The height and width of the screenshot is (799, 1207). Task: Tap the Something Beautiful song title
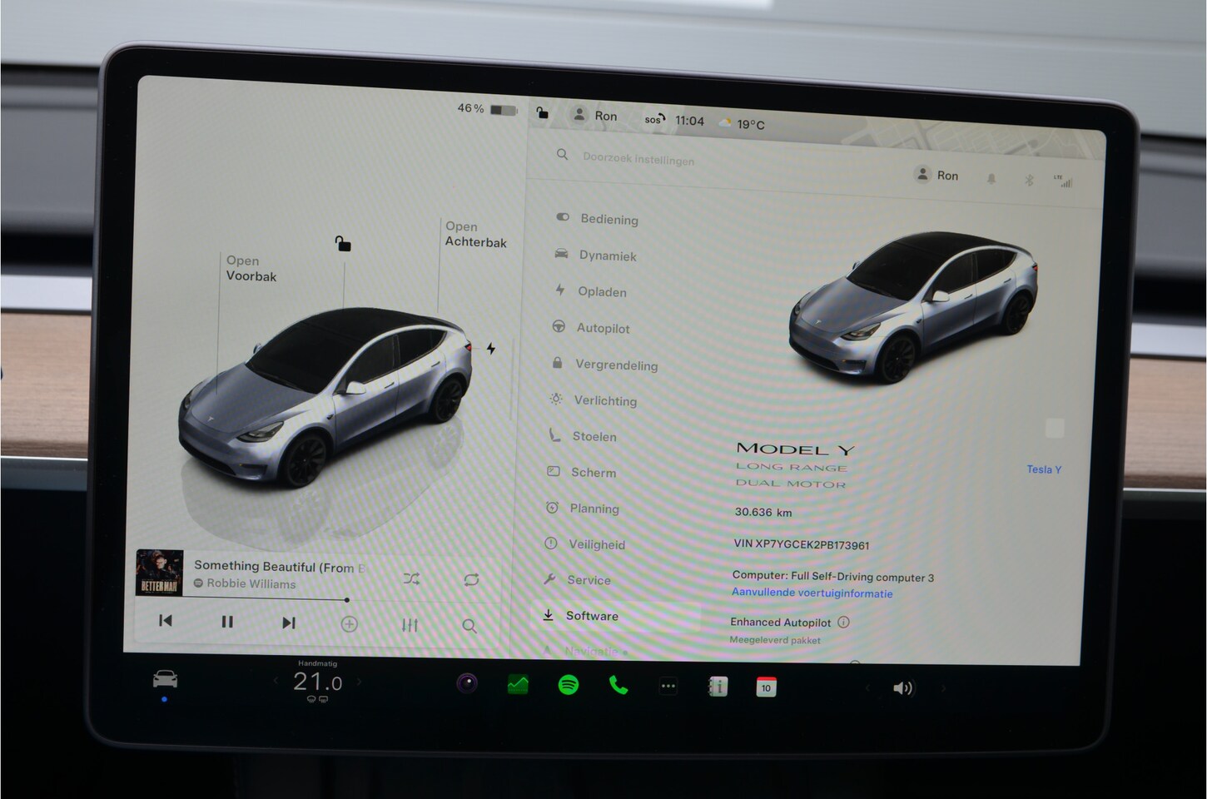(280, 567)
